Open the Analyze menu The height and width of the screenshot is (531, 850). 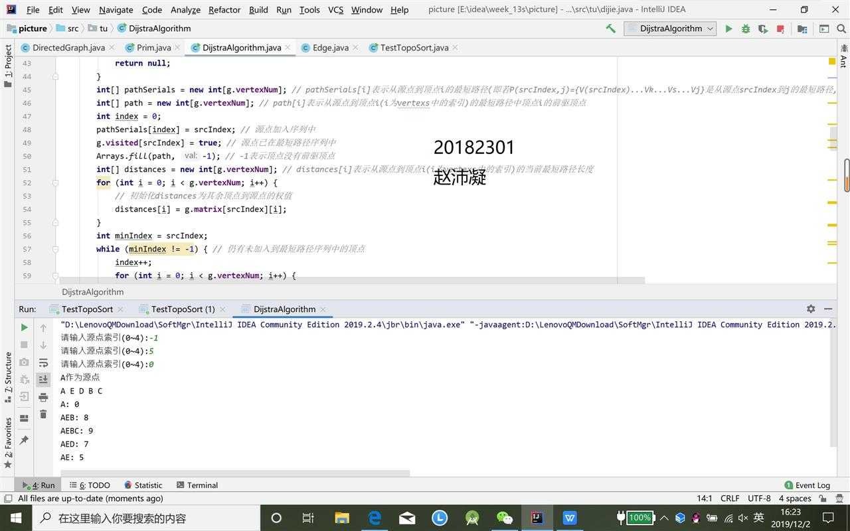[185, 9]
